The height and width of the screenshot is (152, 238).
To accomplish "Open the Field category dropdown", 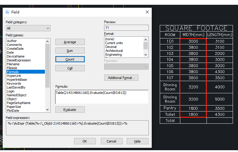I will click(x=28, y=28).
